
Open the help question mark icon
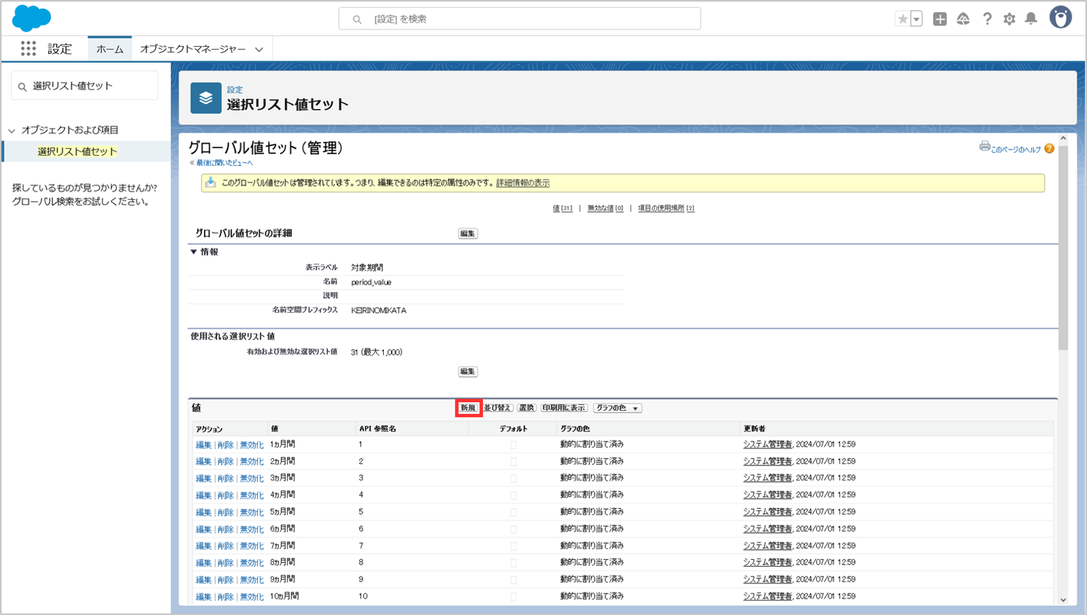[x=987, y=19]
